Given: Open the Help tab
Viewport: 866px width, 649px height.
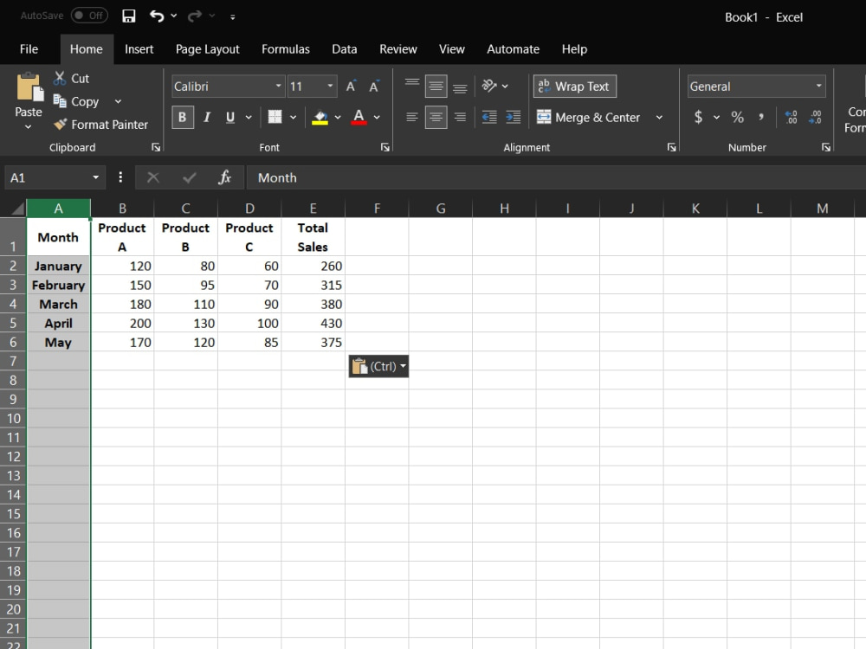Looking at the screenshot, I should (574, 49).
